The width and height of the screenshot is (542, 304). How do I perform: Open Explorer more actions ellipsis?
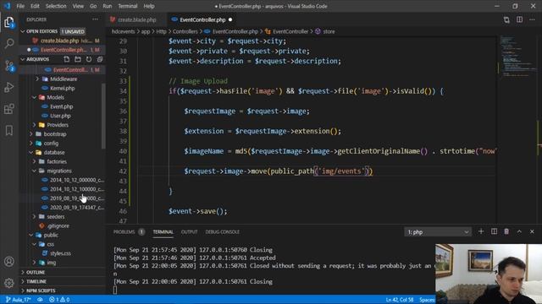click(x=95, y=19)
